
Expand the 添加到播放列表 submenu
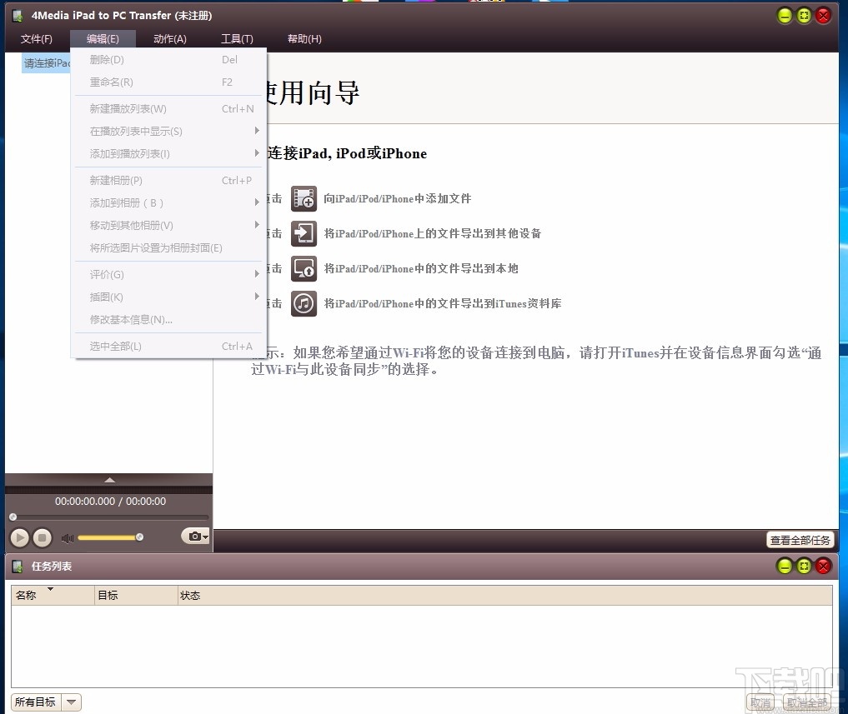tap(125, 153)
